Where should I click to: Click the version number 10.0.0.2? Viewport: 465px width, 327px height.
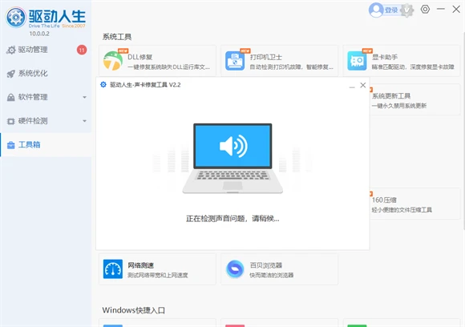click(39, 34)
